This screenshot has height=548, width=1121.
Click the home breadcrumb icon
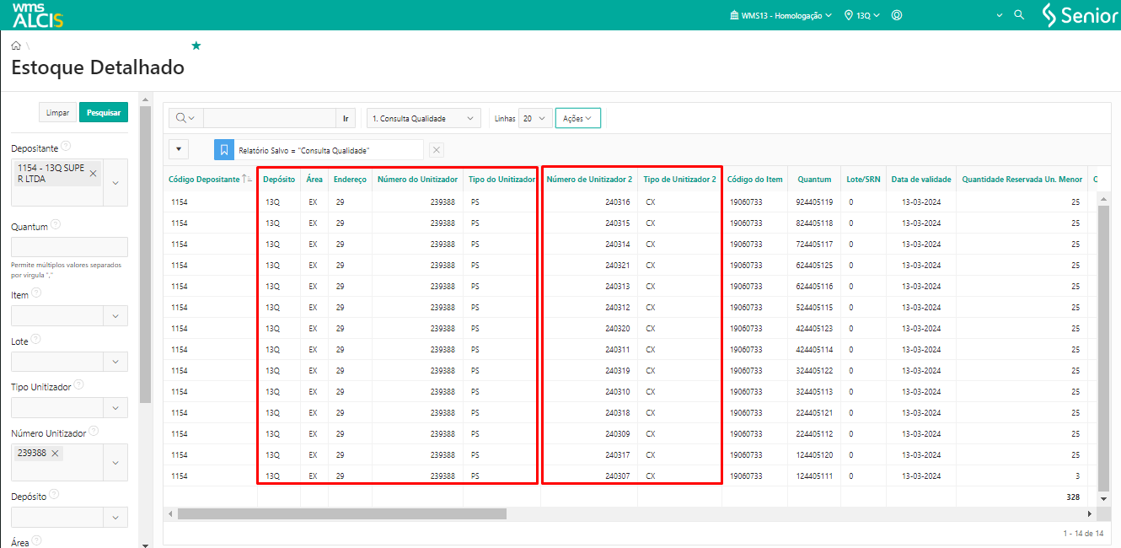point(16,46)
